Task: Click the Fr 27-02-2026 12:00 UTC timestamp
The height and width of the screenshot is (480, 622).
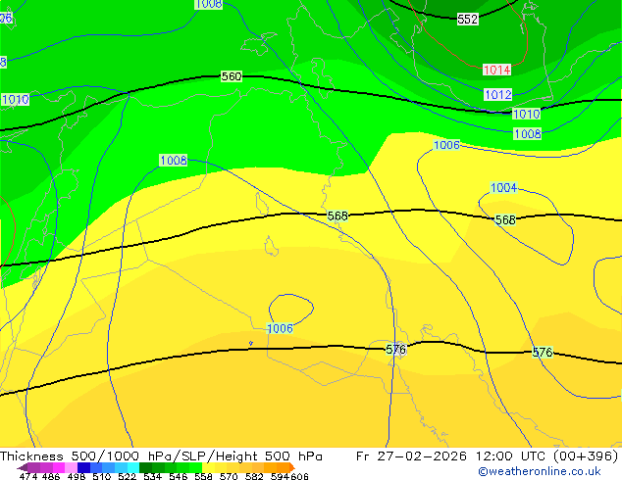Action: [x=487, y=456]
